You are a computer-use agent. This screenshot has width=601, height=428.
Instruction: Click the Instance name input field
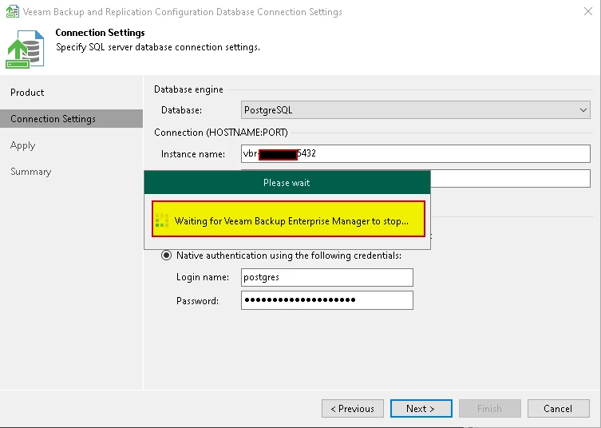tap(416, 153)
